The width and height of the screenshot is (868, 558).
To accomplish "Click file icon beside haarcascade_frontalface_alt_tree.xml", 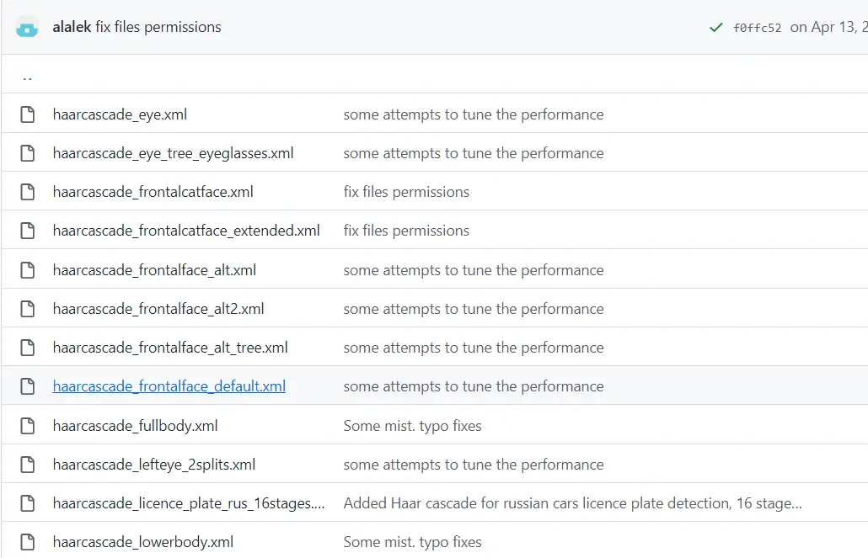I will tap(27, 348).
